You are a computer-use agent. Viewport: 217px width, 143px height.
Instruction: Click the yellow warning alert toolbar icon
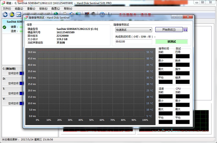point(12,14)
